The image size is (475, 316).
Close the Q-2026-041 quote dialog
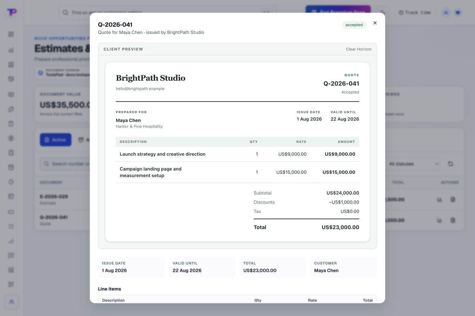375,23
